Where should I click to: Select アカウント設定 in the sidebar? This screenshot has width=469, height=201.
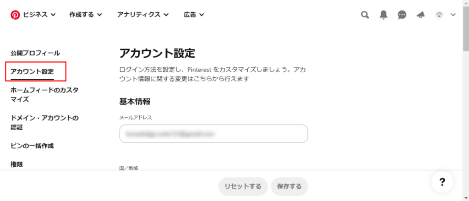point(33,72)
